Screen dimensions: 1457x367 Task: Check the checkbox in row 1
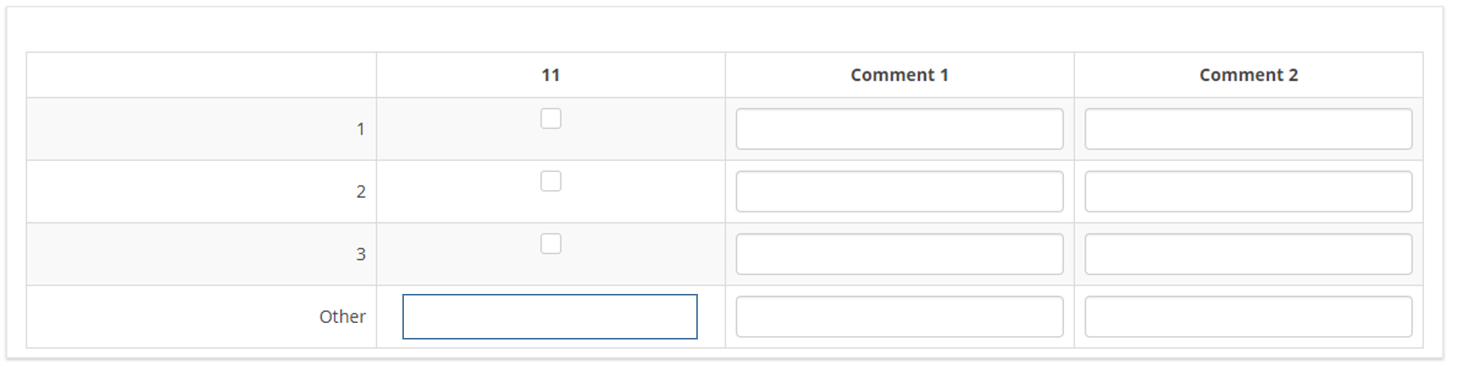click(551, 119)
